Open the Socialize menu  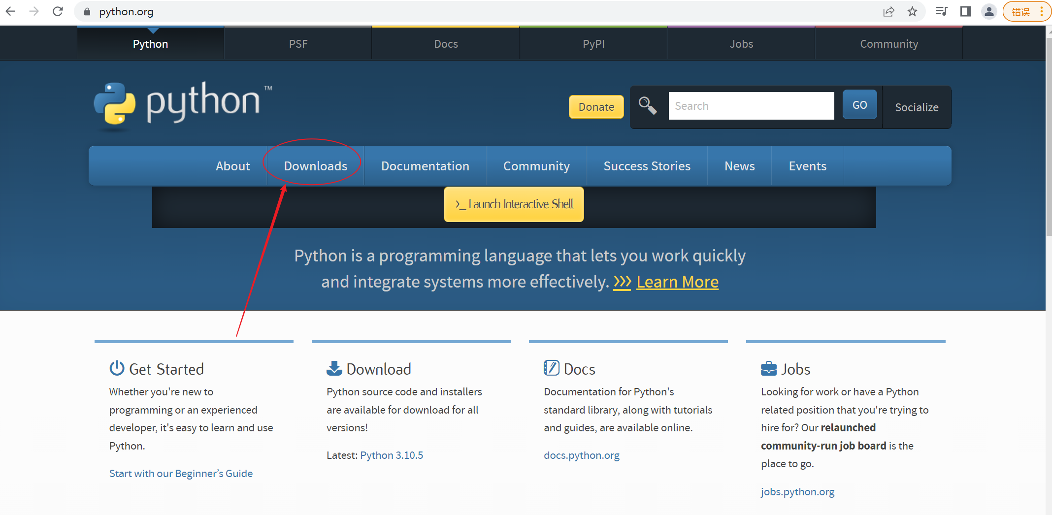click(917, 107)
